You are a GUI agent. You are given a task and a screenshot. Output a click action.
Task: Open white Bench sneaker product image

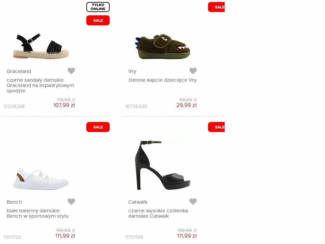click(41, 179)
